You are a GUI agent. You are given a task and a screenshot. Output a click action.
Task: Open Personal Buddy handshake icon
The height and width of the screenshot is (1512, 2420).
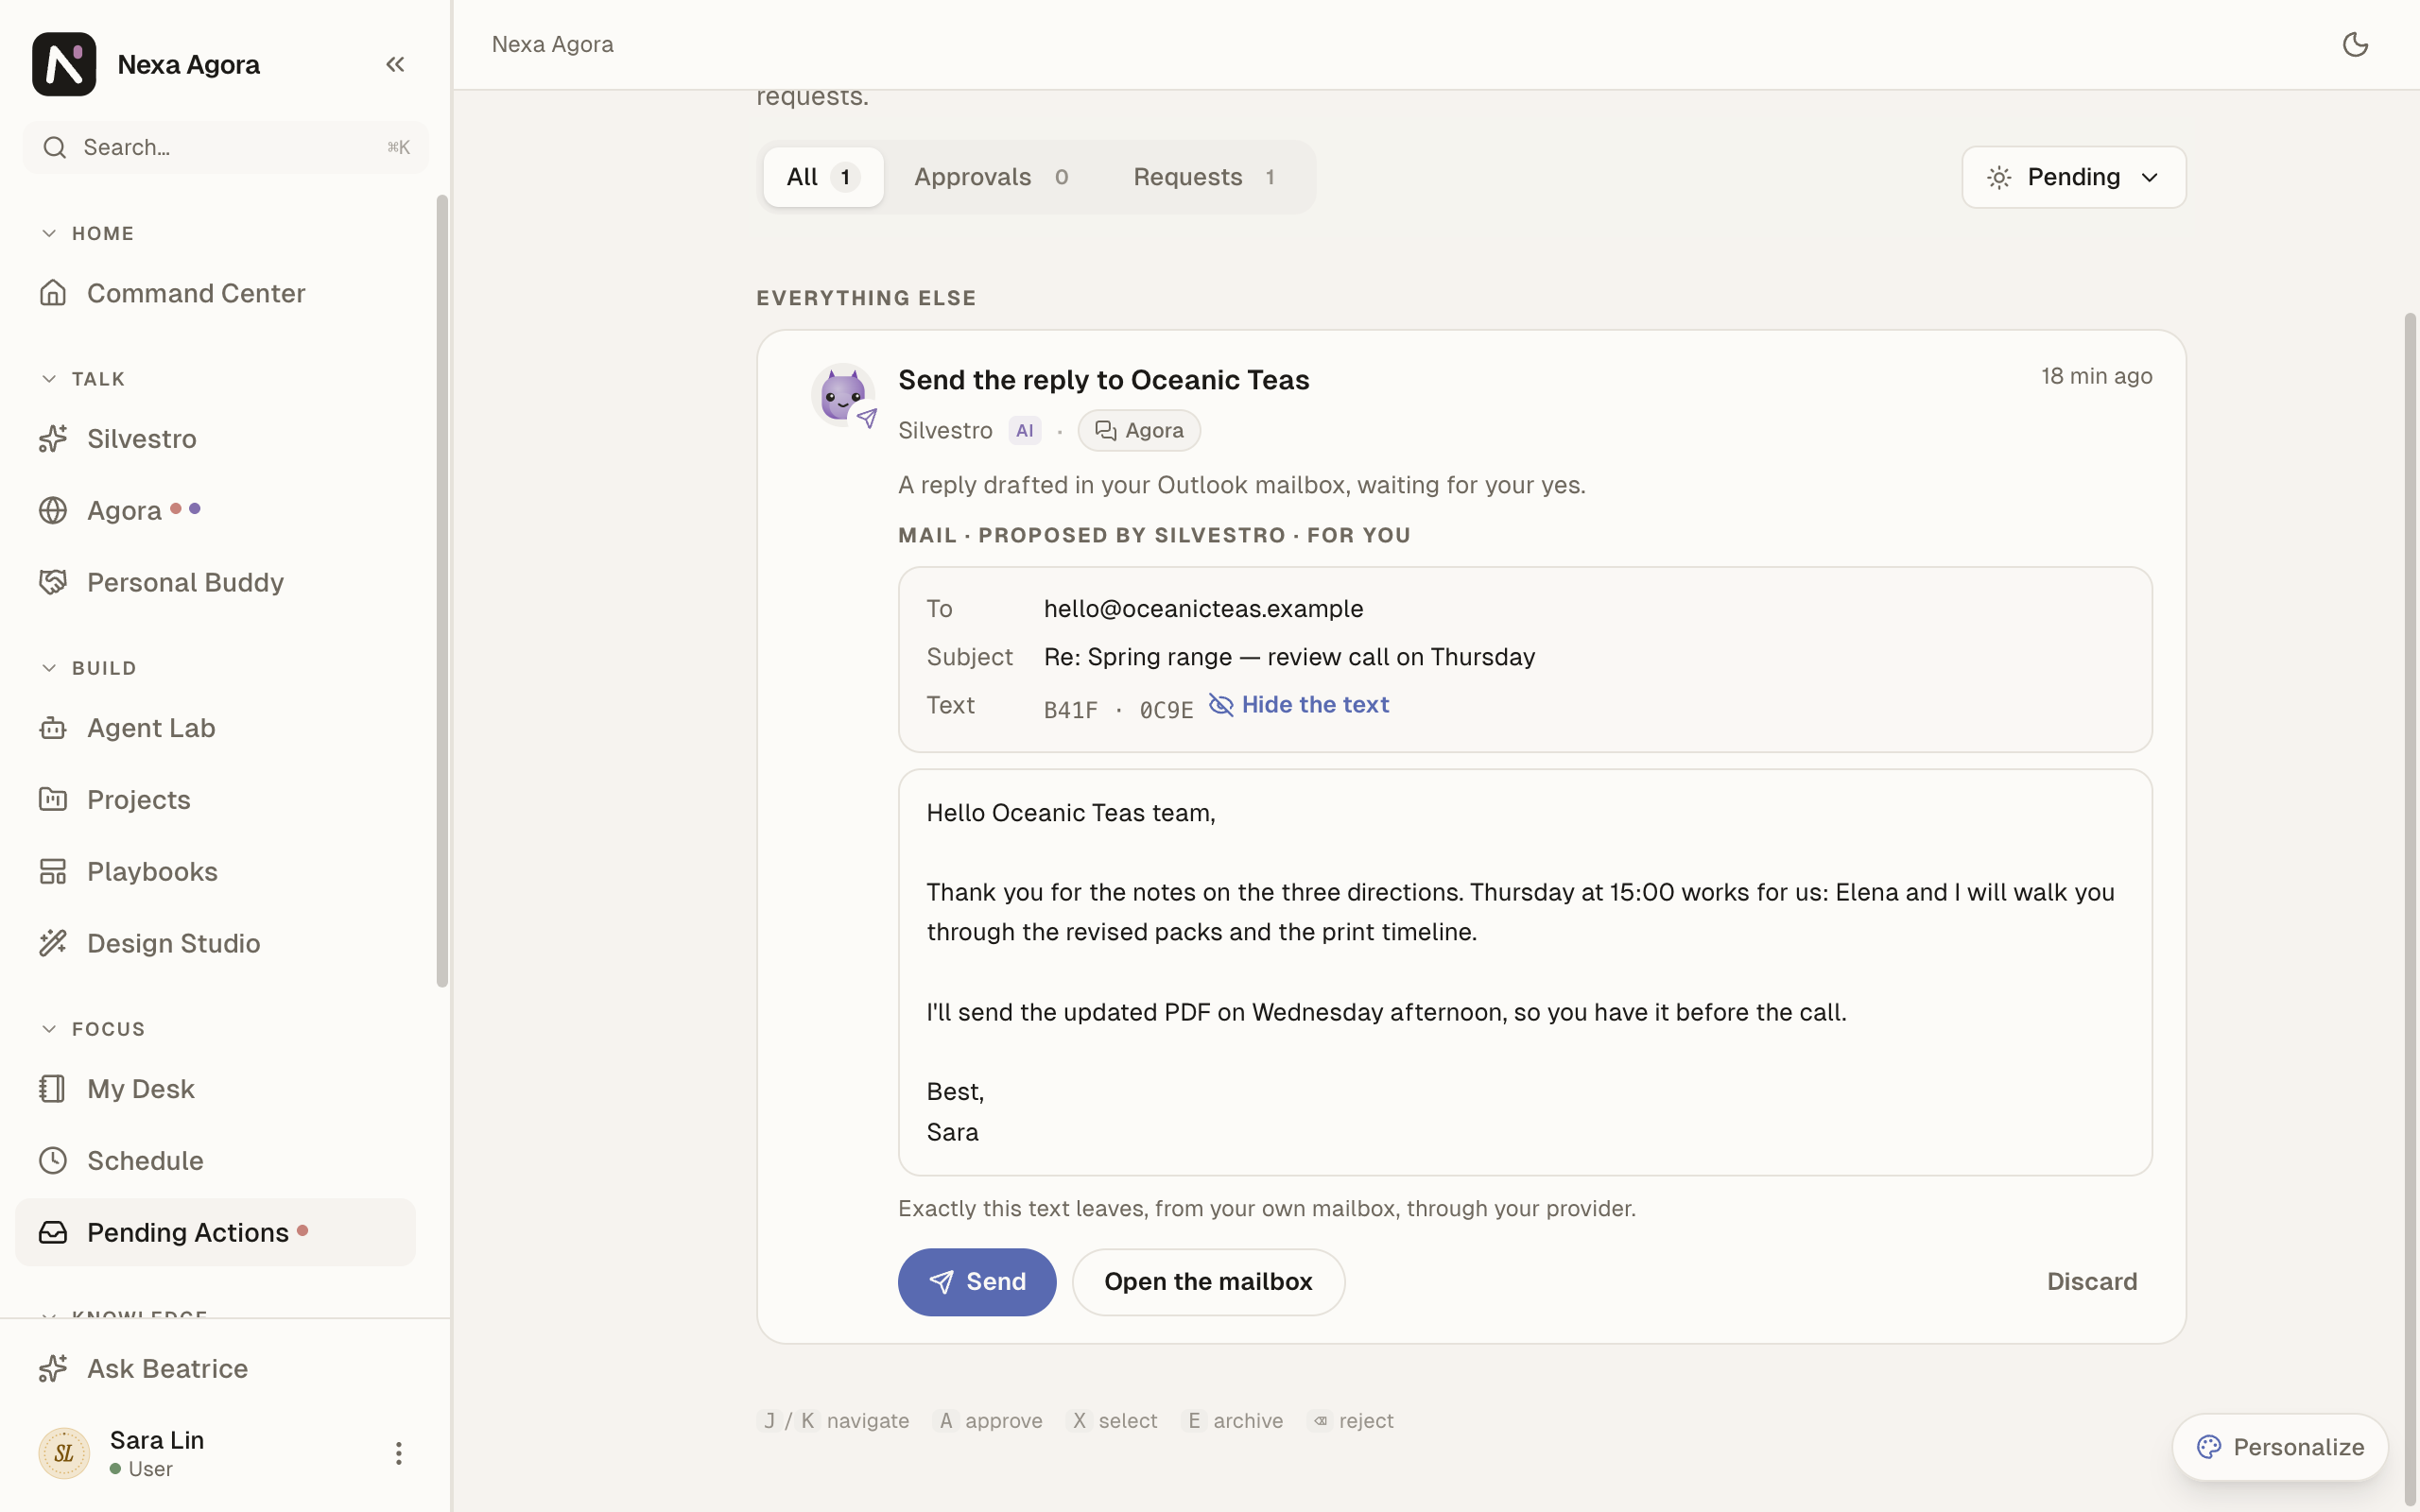coord(53,582)
